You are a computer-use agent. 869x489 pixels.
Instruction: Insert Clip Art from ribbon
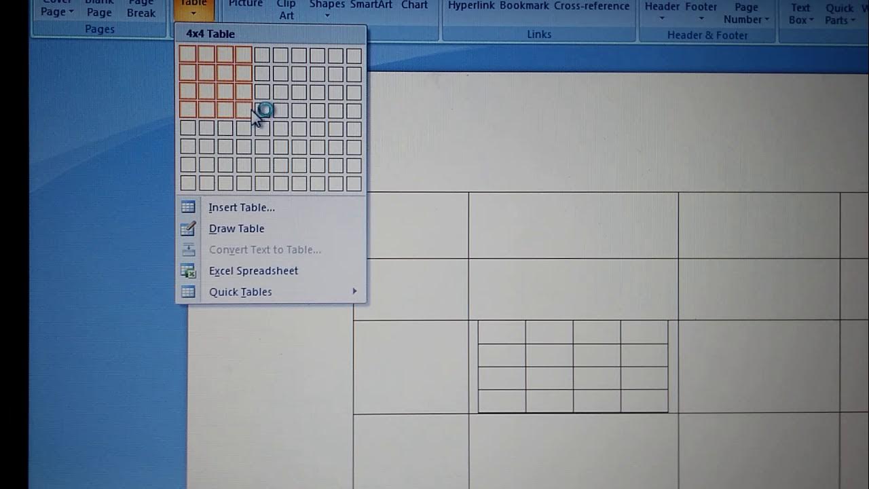pyautogui.click(x=286, y=10)
